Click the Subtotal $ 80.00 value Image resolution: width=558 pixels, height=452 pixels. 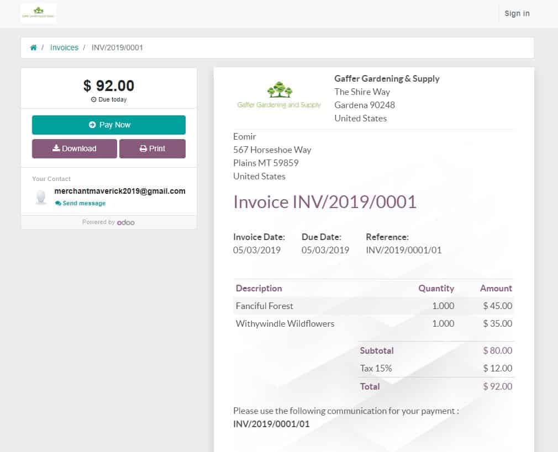click(x=497, y=350)
